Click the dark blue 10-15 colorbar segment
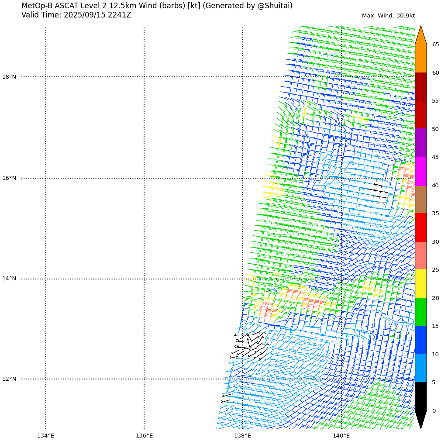Viewport: 441px width, 441px height. pyautogui.click(x=421, y=340)
